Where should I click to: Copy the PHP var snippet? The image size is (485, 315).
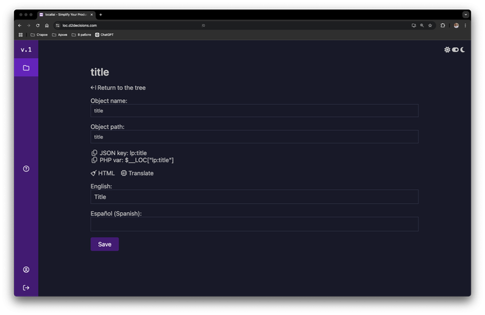click(x=94, y=160)
